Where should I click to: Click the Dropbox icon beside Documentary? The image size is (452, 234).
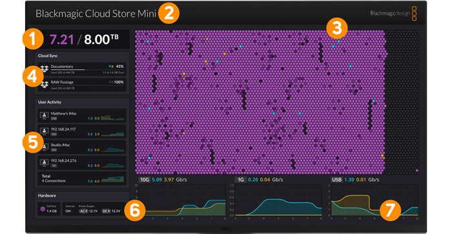point(44,69)
